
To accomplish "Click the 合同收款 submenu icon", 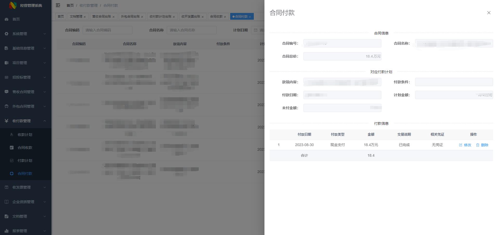I will pyautogui.click(x=12, y=148).
